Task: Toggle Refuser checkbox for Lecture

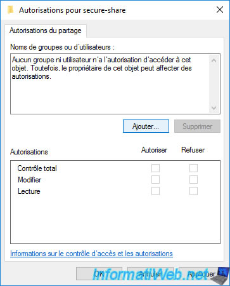Action: pyautogui.click(x=193, y=191)
